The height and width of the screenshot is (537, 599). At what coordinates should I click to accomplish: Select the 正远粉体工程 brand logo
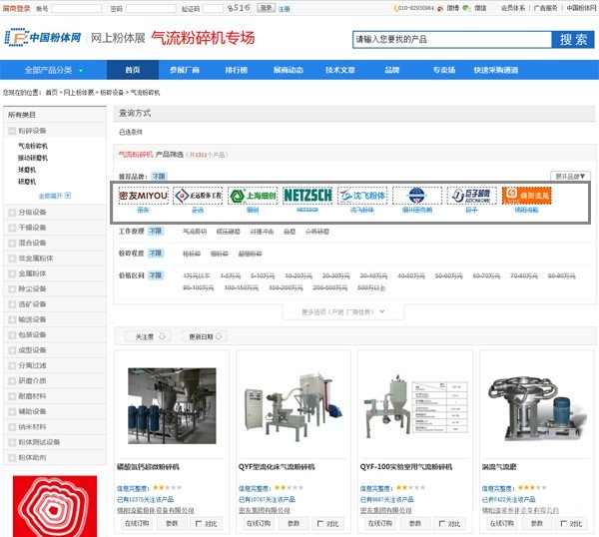pyautogui.click(x=198, y=195)
